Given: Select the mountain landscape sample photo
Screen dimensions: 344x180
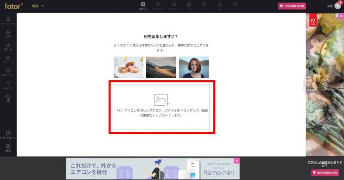Looking at the screenshot, I should (161, 67).
